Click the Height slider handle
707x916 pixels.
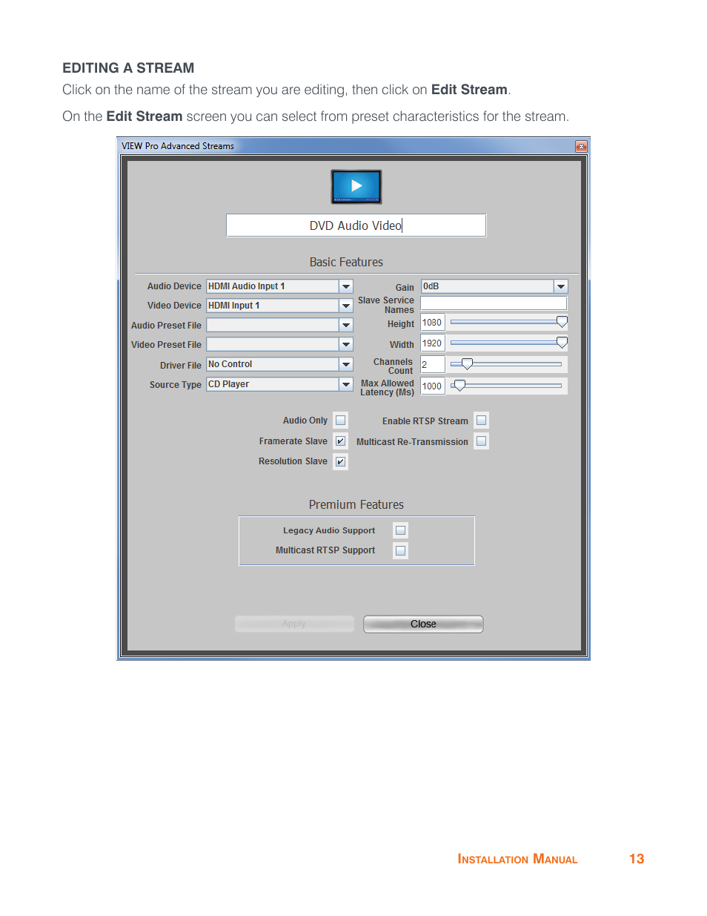pos(562,322)
